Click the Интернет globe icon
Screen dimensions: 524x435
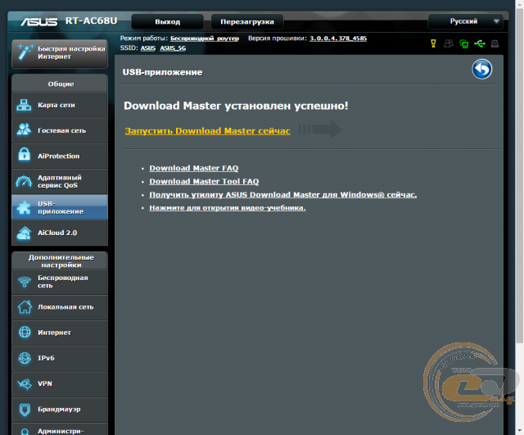pos(25,332)
